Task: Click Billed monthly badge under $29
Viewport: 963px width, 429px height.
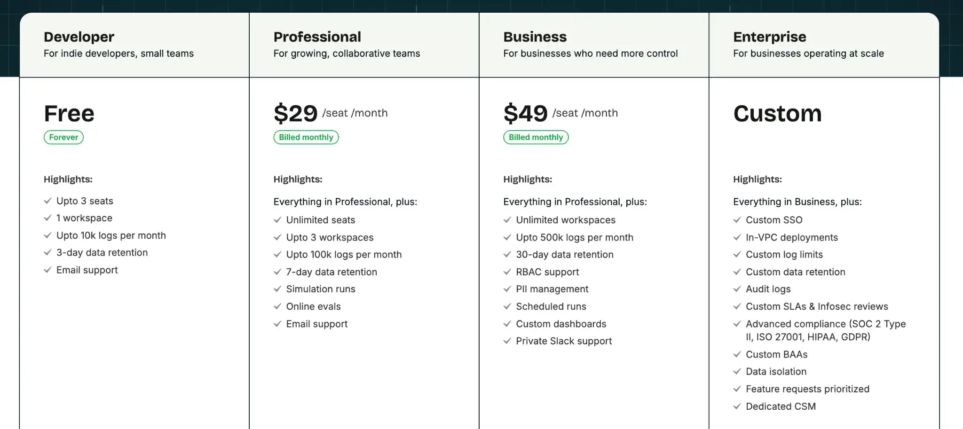Action: (x=306, y=137)
